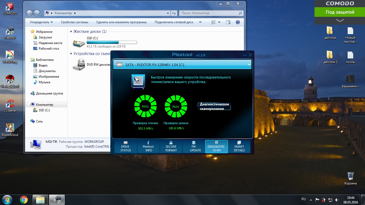Refresh the Explorer address bar location
Viewport: 365px width, 205px height.
click(x=174, y=13)
